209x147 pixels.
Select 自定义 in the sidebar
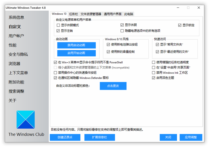pyautogui.click(x=15, y=27)
